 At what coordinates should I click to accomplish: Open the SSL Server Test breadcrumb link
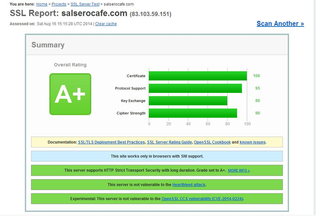tap(85, 4)
